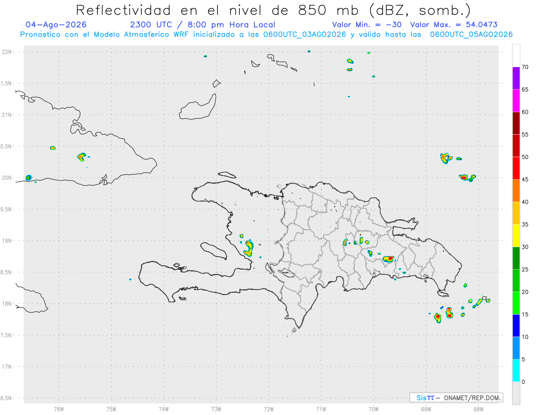The height and width of the screenshot is (415, 537).
Task: Select the dark blue 10–15 dBZ segment
Action: tap(516, 325)
